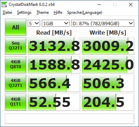Expand the test count dropdown showing 5
The height and width of the screenshot is (127, 139).
[34, 23]
